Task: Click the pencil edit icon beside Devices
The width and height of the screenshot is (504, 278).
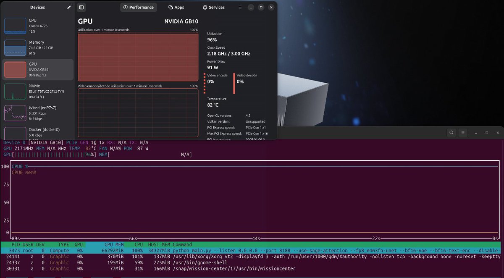Action: click(69, 7)
